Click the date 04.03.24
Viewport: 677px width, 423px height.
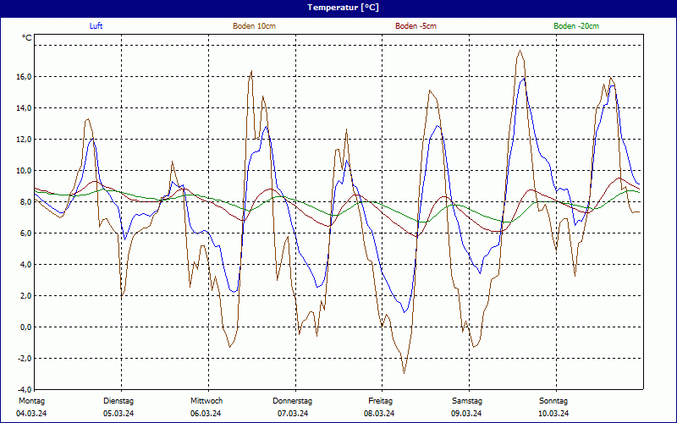pos(31,414)
